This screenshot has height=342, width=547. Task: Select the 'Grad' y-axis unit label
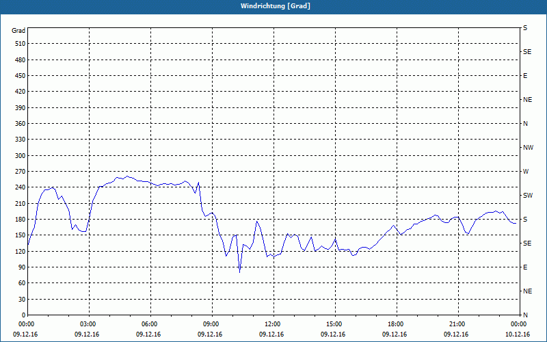(18, 31)
